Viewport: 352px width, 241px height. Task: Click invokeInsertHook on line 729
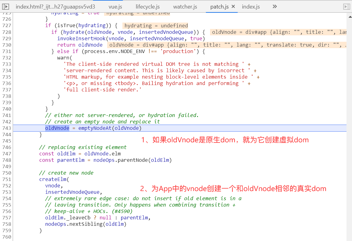[x=81, y=38]
